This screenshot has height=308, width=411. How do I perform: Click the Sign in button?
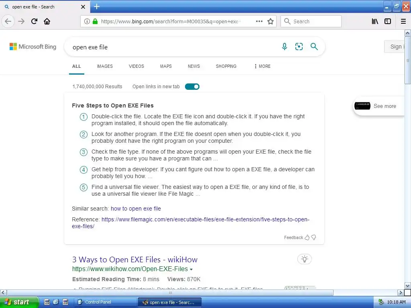pos(395,47)
